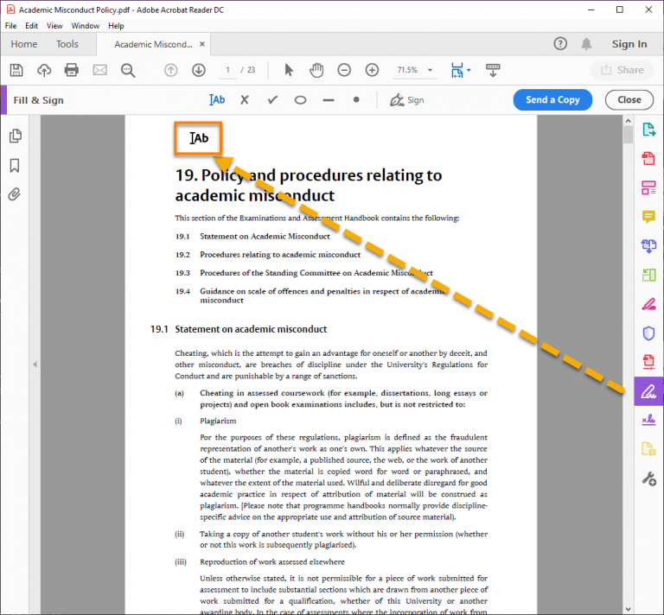Click the Share button
The height and width of the screenshot is (615, 664).
click(622, 70)
